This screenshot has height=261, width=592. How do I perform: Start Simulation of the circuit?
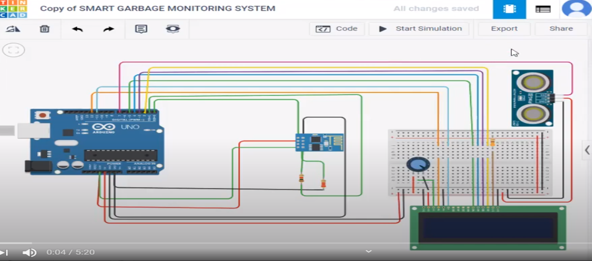point(419,29)
